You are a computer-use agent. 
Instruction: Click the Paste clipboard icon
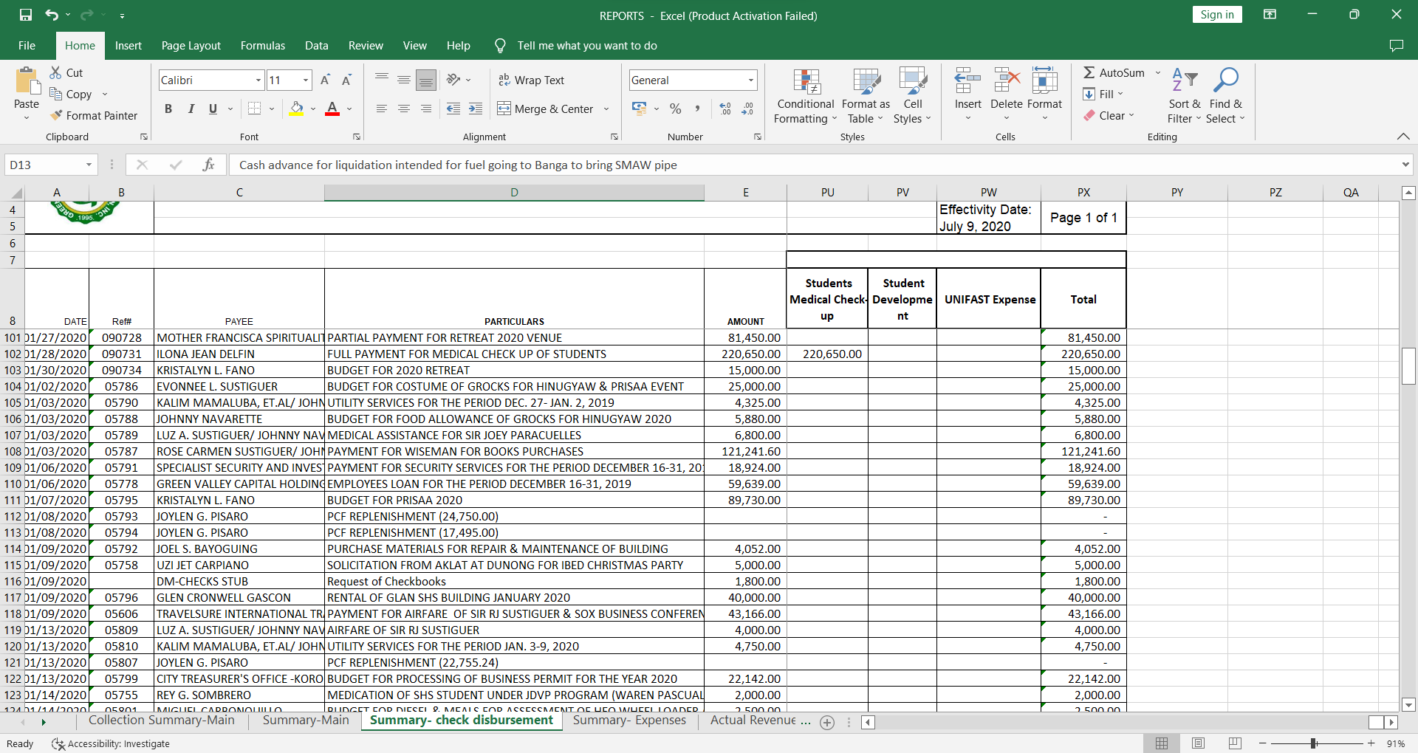(27, 81)
